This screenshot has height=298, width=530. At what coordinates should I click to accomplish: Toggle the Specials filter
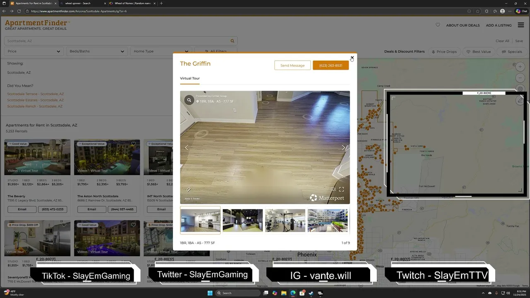tap(512, 52)
